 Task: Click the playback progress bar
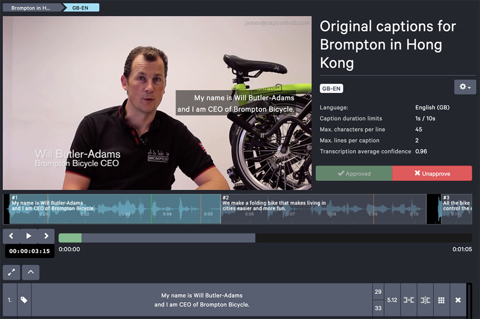pos(265,238)
